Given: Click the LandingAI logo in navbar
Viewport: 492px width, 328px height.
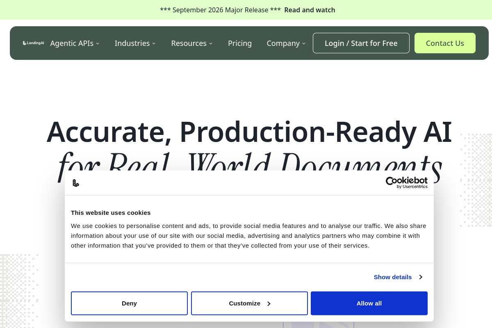Looking at the screenshot, I should (x=33, y=43).
